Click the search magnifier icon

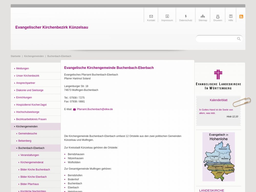(239, 39)
